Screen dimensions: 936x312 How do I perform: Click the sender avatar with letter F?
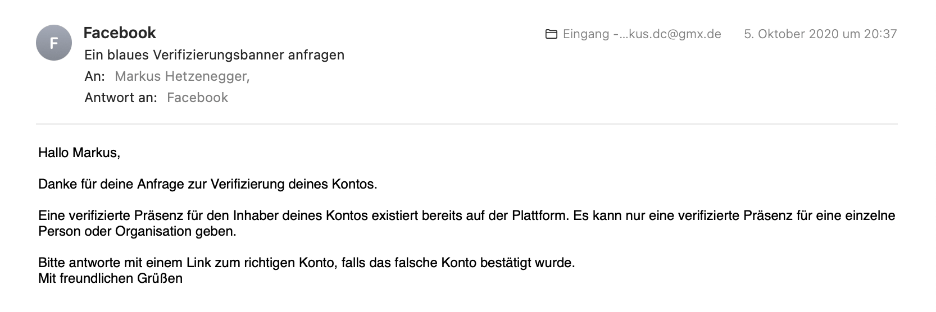click(x=54, y=43)
